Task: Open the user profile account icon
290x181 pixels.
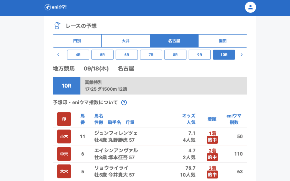Action: click(250, 7)
